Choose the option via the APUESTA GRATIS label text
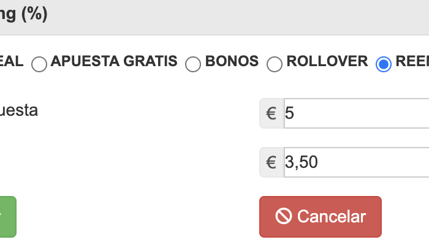Image resolution: width=429 pixels, height=245 pixels. 114,61
